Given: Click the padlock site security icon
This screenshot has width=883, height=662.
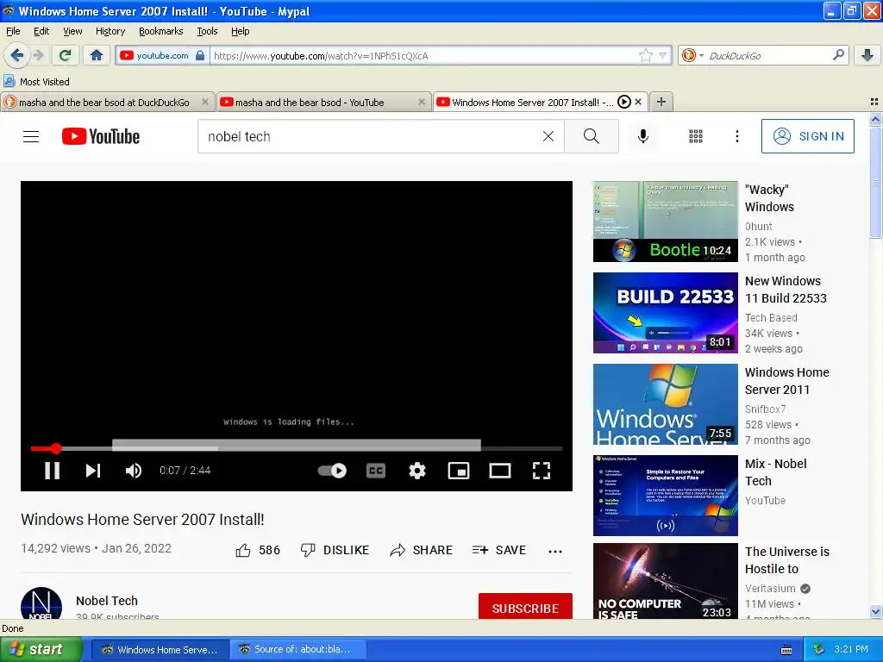Looking at the screenshot, I should [x=200, y=55].
